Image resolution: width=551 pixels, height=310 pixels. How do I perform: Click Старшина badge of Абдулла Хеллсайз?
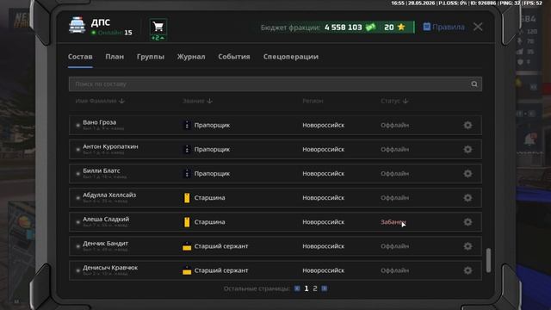[187, 198]
